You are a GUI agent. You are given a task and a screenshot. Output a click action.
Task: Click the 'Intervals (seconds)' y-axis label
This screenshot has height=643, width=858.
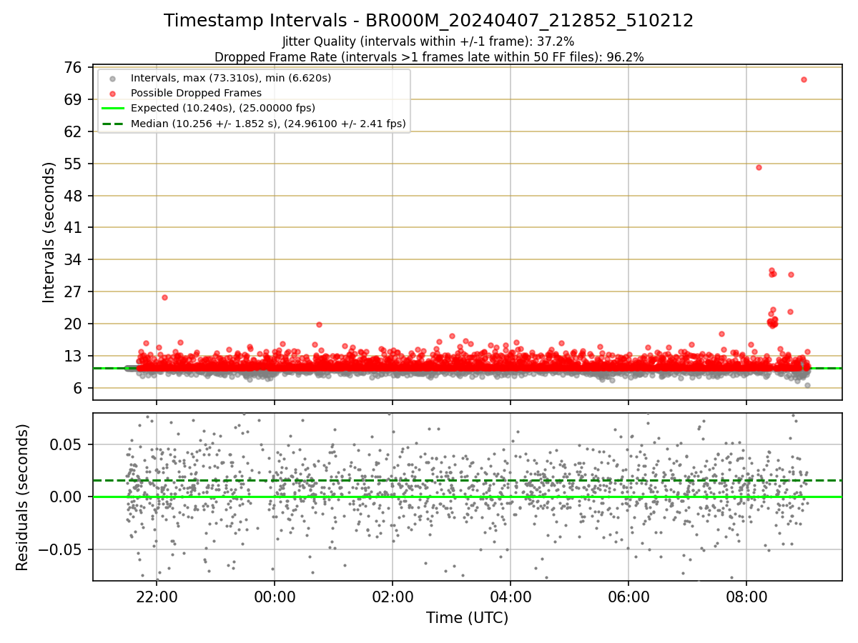click(49, 232)
